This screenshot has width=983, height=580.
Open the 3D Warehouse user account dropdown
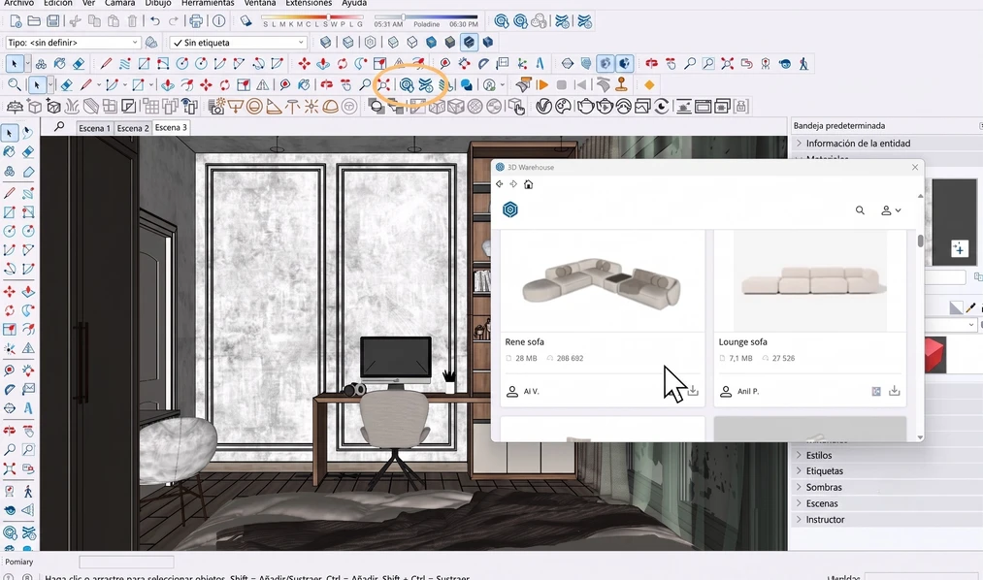pyautogui.click(x=891, y=210)
